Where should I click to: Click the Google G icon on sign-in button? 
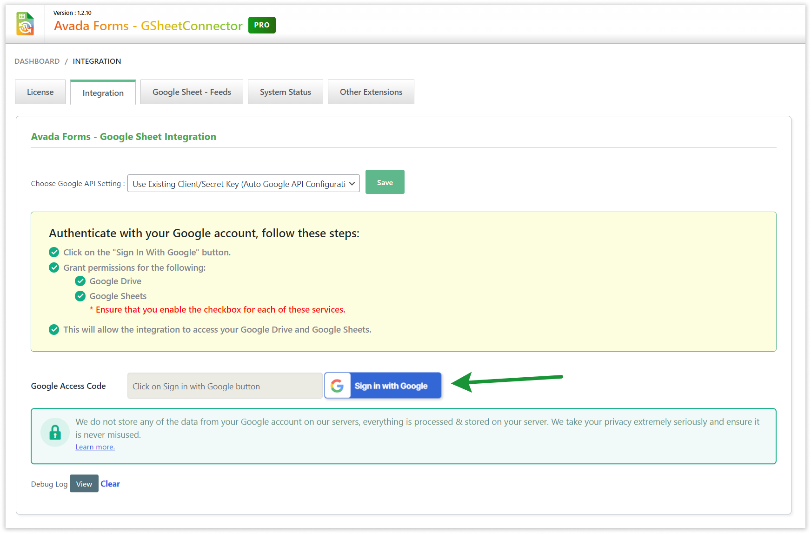point(337,385)
